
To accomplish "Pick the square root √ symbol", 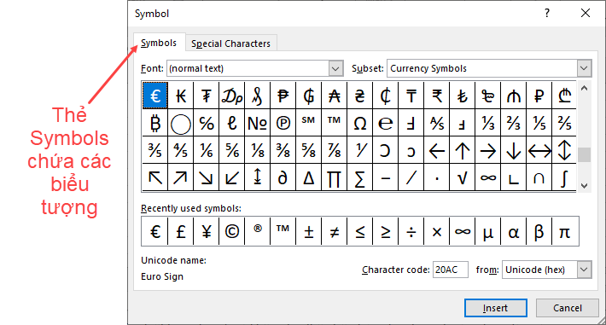I will (x=463, y=177).
